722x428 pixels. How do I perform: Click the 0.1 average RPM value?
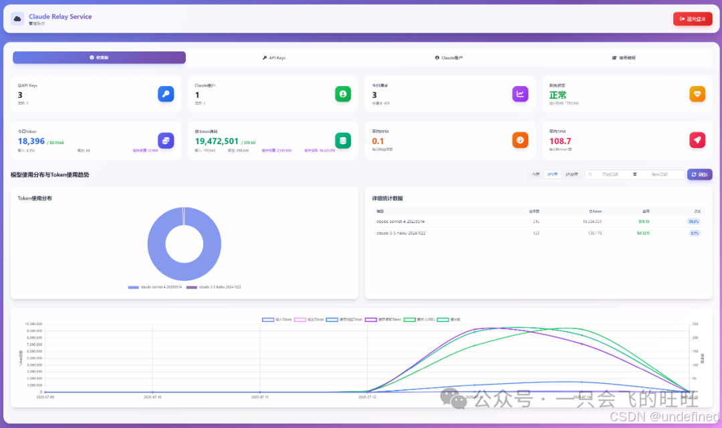[x=378, y=141]
